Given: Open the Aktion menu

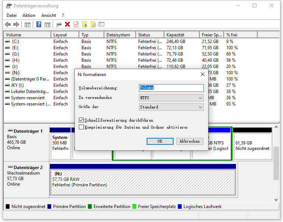Looking at the screenshot, I should coord(29,15).
